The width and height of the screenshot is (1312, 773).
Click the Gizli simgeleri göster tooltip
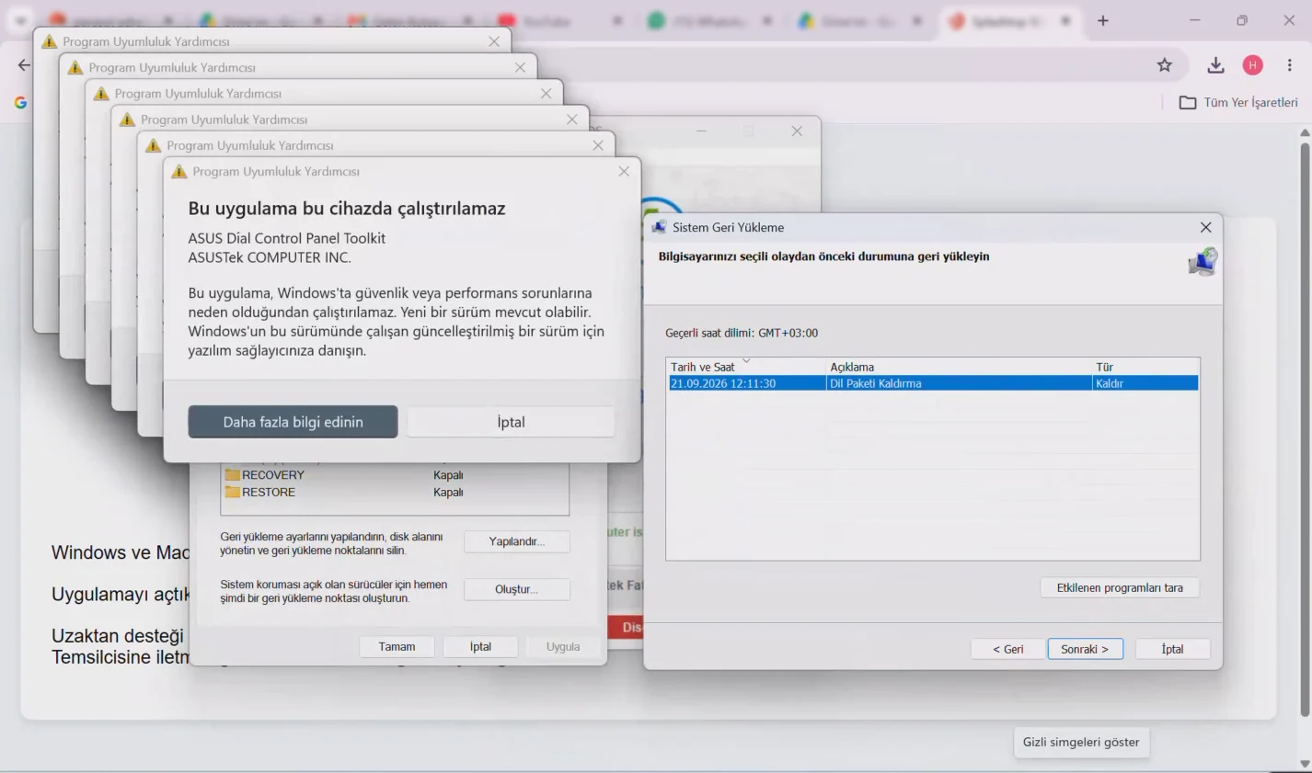point(1081,742)
